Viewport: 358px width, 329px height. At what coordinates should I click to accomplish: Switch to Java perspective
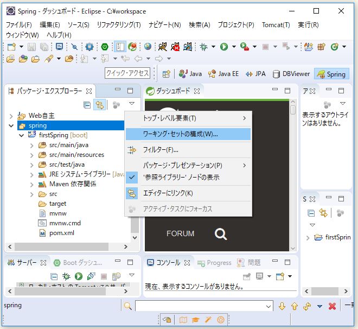[190, 74]
